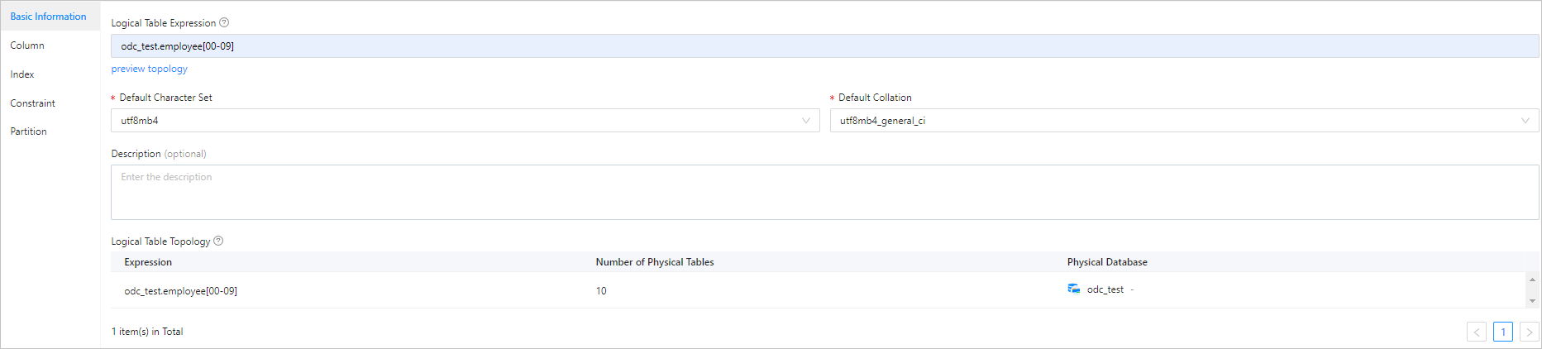1542x349 pixels.
Task: Open the Constraint tab
Action: click(33, 103)
